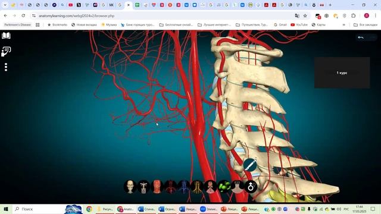Open the 'Путешествия, Тур' bookmark folder
This screenshot has width=381, height=214.
pyautogui.click(x=252, y=25)
